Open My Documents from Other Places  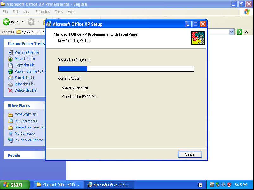26,121
